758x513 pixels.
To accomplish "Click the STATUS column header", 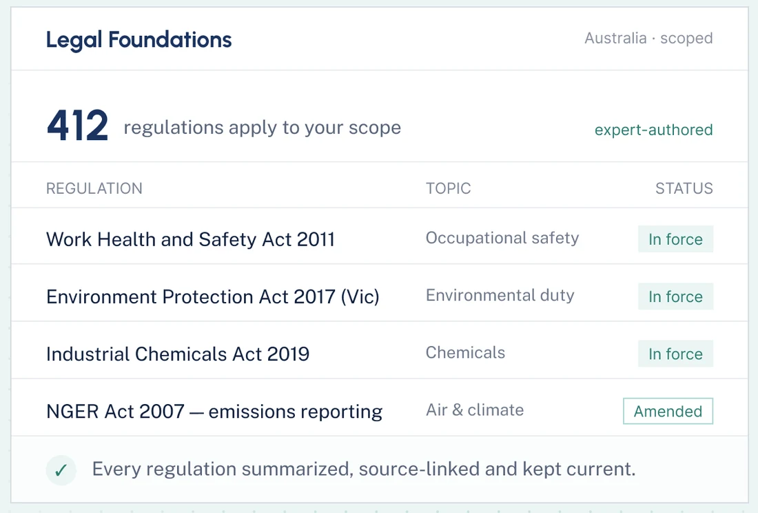I will pos(684,188).
